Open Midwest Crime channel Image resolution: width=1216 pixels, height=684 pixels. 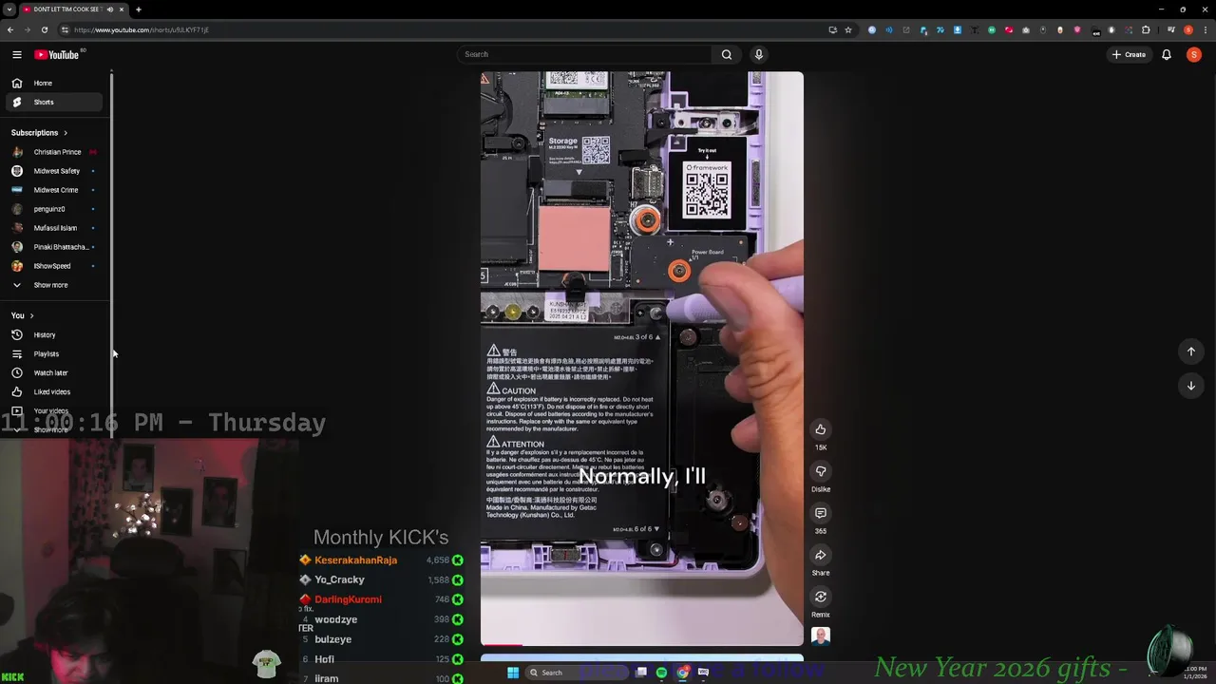point(53,190)
